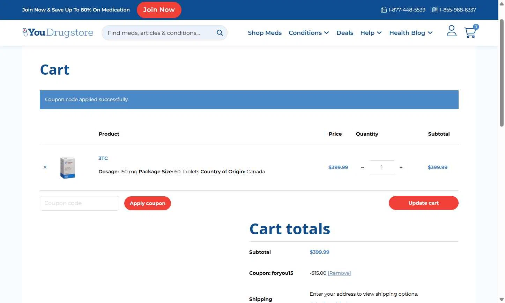The height and width of the screenshot is (303, 505).
Task: Call phone number 1-877-448-5539
Action: click(x=407, y=10)
